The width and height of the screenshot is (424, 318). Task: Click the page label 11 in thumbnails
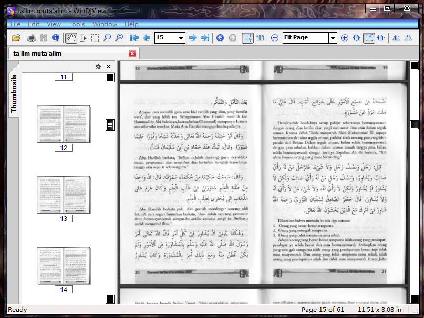click(64, 77)
